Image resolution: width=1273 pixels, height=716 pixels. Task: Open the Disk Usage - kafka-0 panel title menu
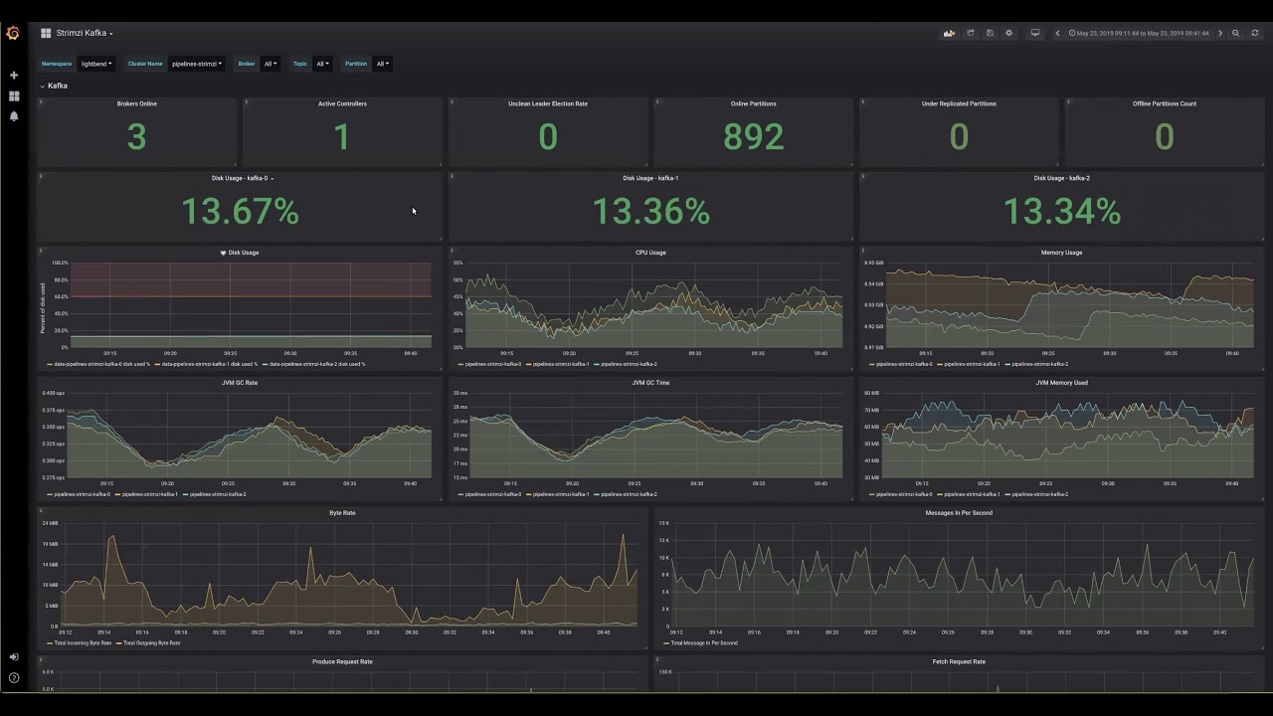coord(242,178)
